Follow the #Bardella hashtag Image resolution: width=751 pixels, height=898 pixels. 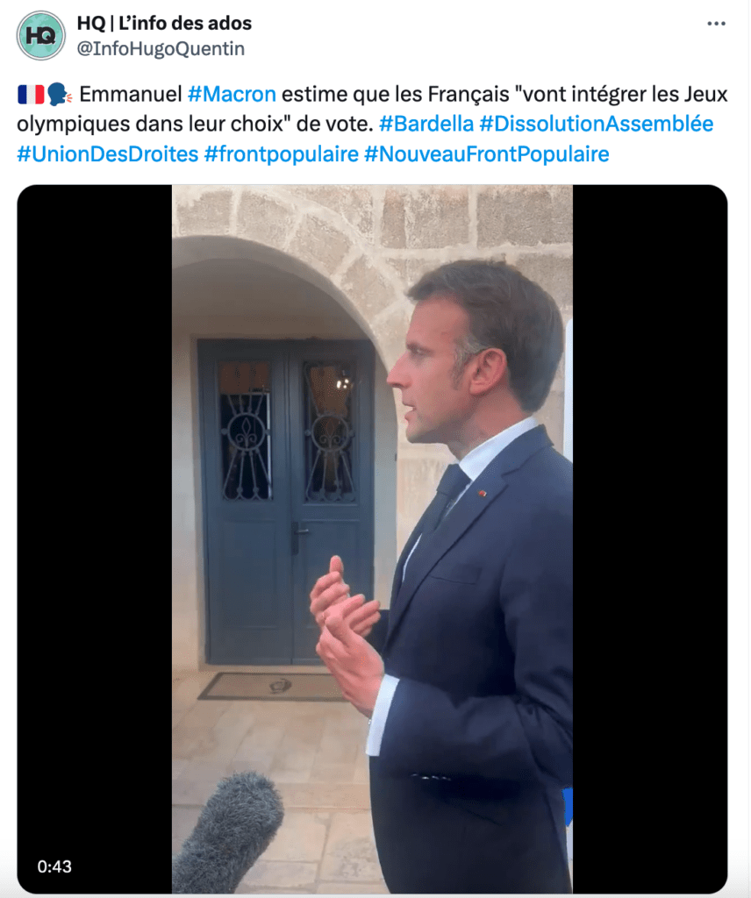pos(426,124)
